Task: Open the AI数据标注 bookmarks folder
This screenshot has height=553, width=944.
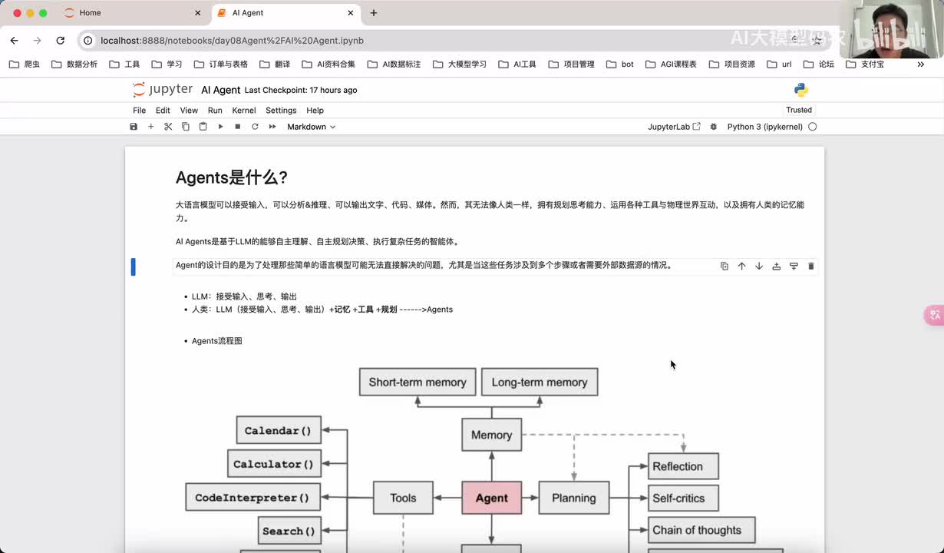Action: click(394, 65)
